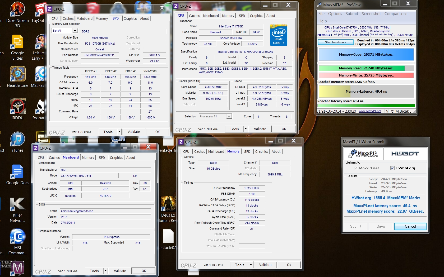Click the MaxxPI² system bench logo
Viewport: 444px width, 277px height.
pyautogui.click(x=363, y=154)
